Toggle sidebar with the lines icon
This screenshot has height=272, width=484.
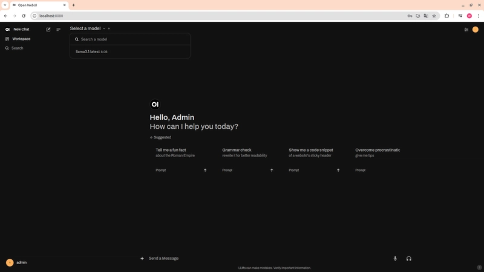pos(58,29)
